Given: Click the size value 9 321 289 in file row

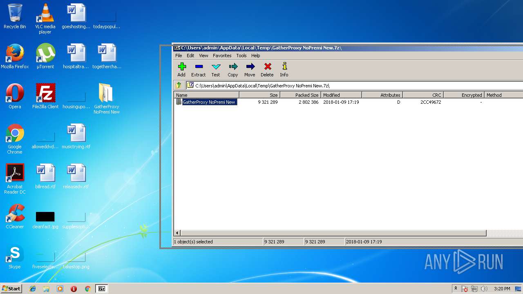Looking at the screenshot, I should pos(268,102).
